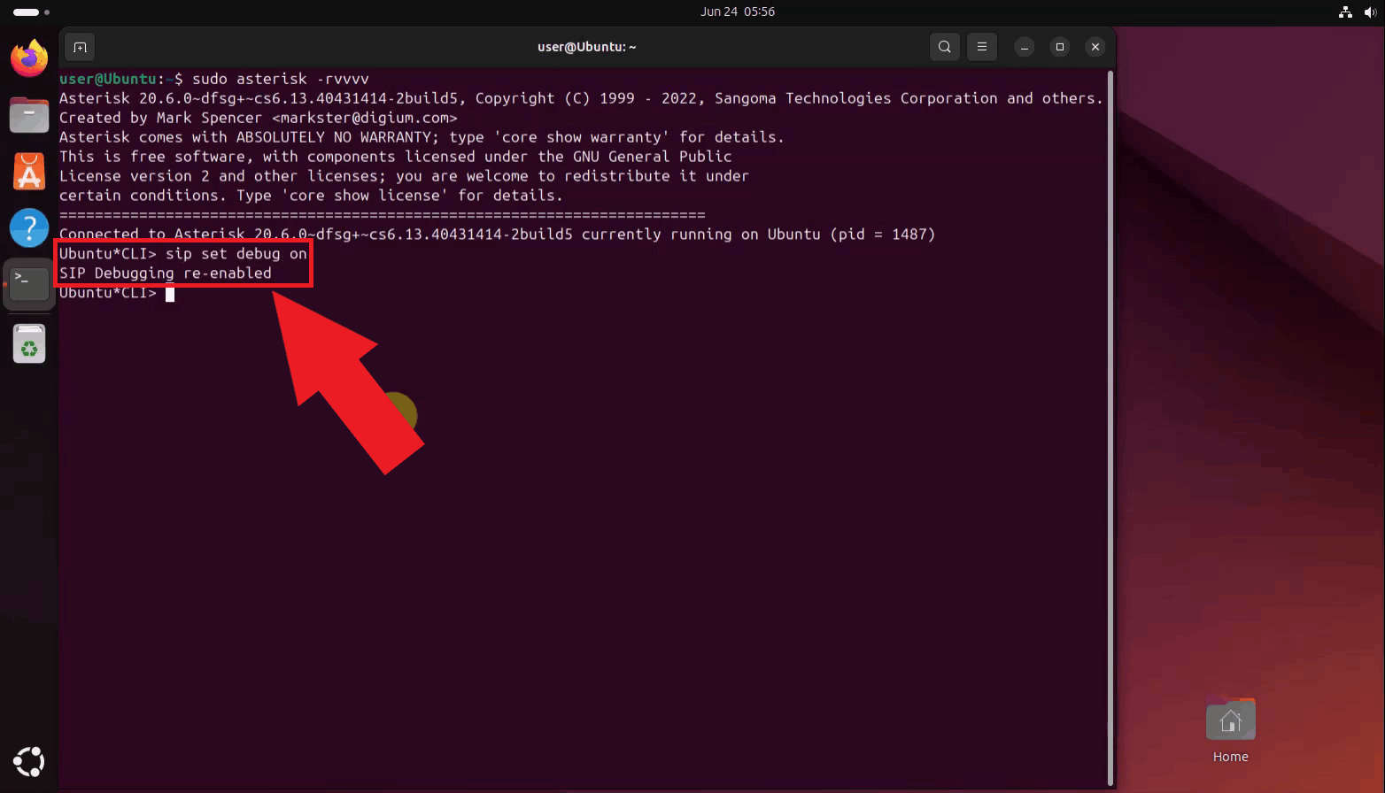Click the Activities workspace indicator

(x=31, y=12)
